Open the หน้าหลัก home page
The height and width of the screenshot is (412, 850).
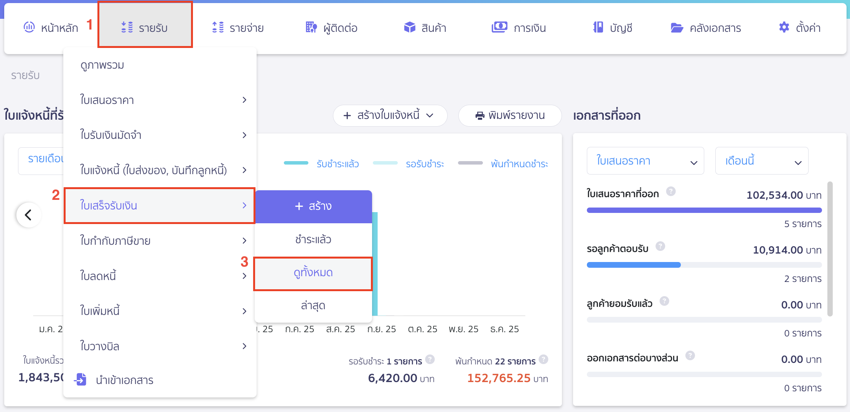pyautogui.click(x=58, y=27)
